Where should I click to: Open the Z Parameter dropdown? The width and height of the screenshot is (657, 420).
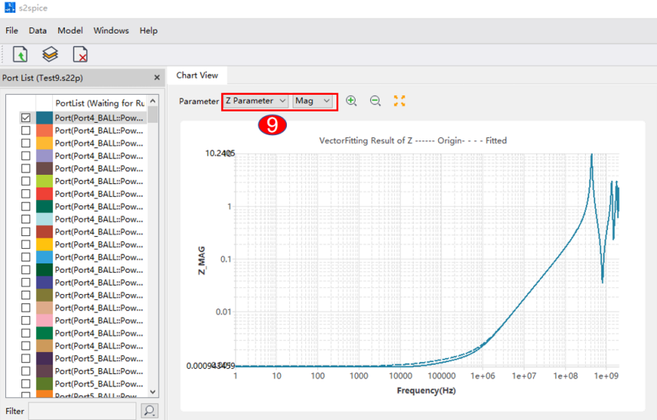[x=255, y=101]
